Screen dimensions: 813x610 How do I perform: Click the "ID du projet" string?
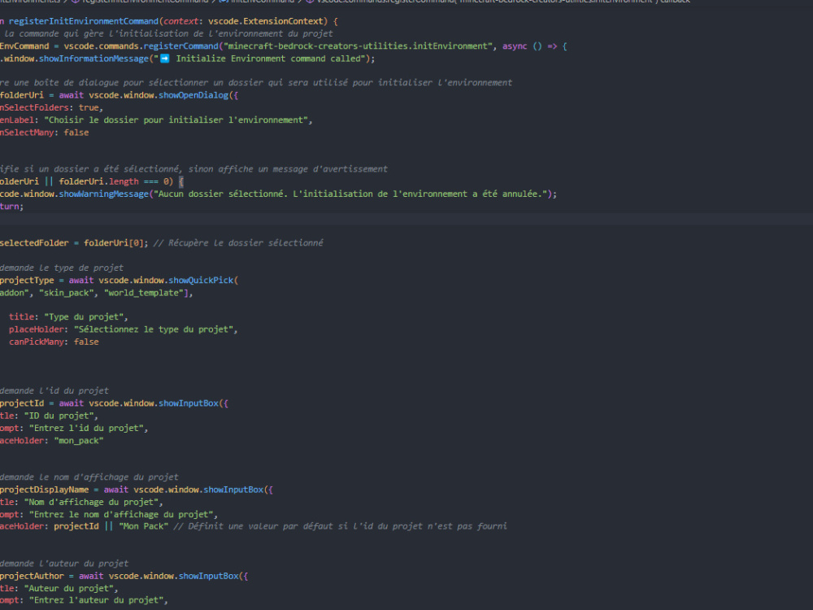59,416
